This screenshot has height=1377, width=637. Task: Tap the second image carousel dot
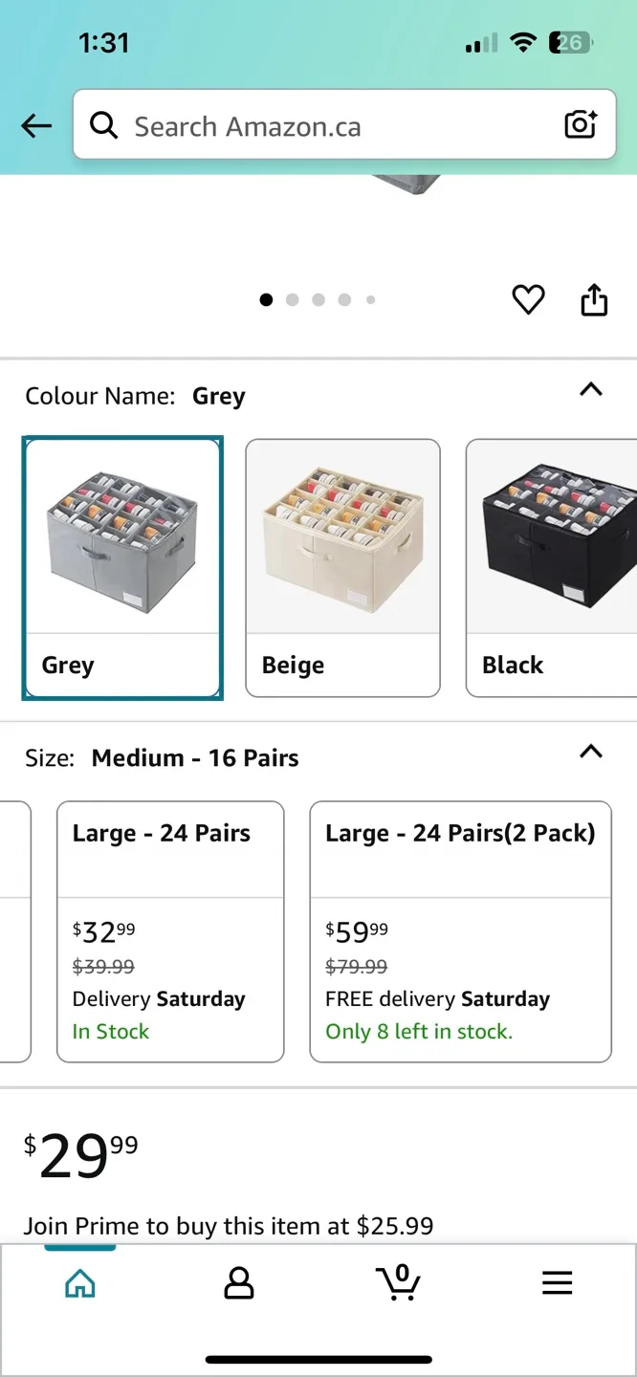(293, 299)
